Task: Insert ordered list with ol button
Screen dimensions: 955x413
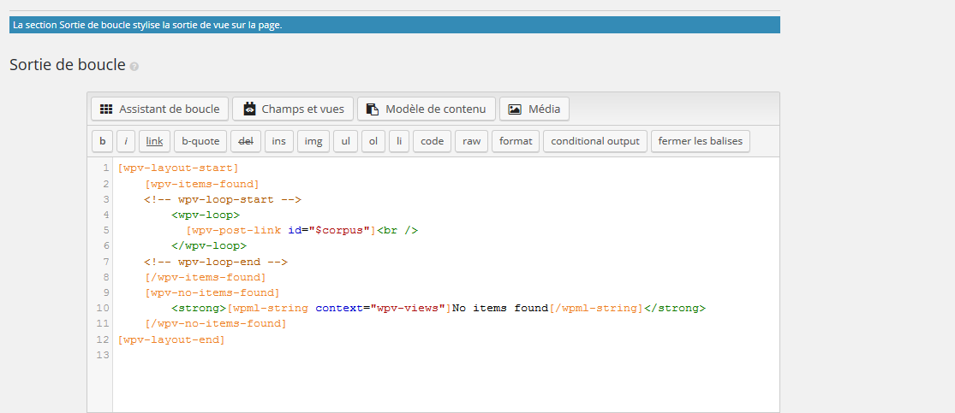Action: click(373, 141)
